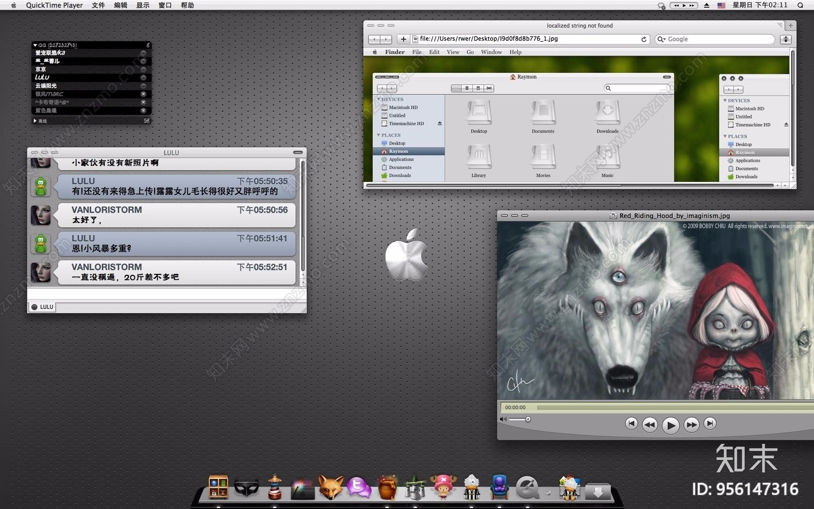Click the chat bubble status icon in the menu bar

coord(661,6)
